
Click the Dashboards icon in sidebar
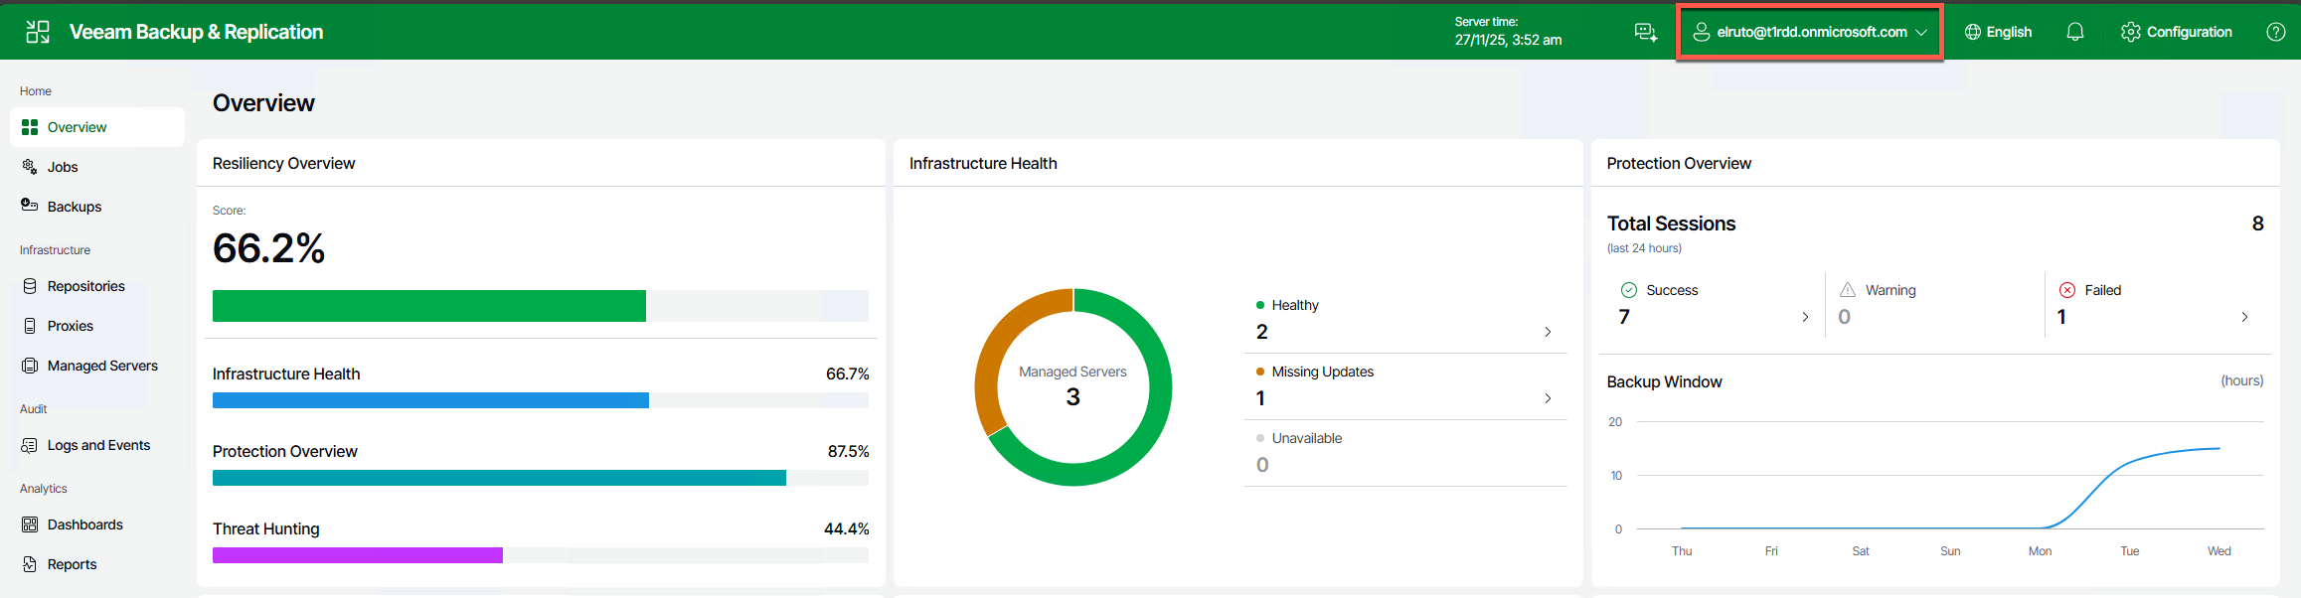pyautogui.click(x=30, y=524)
